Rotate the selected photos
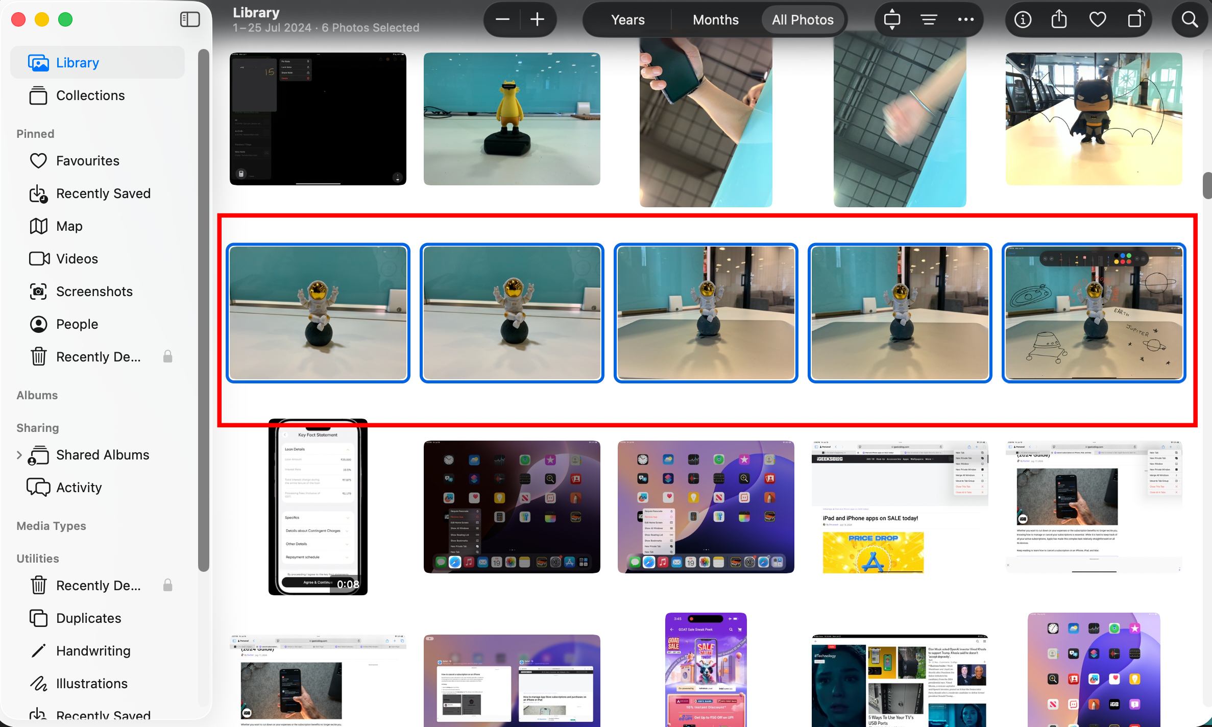Screen dimensions: 1212x727 (1136, 20)
